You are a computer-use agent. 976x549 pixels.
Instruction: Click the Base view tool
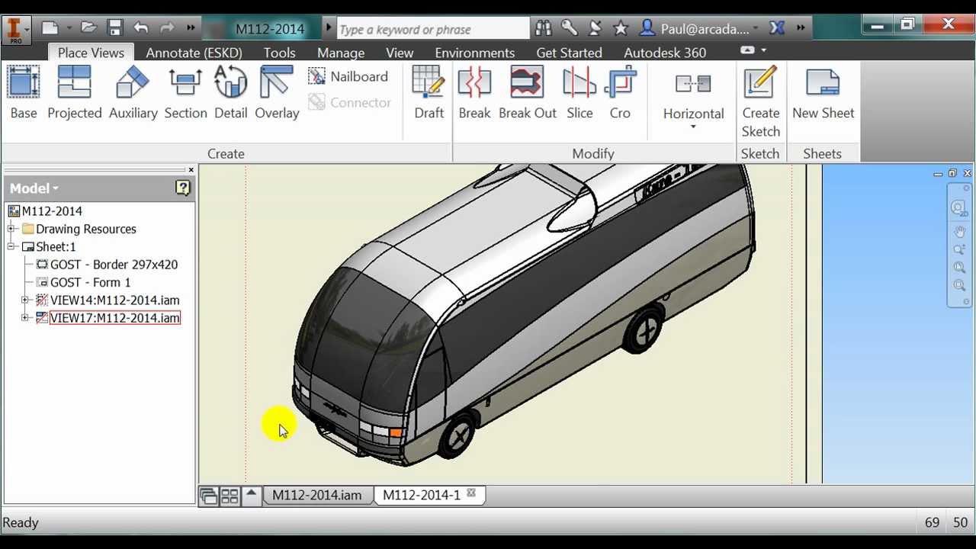click(23, 92)
